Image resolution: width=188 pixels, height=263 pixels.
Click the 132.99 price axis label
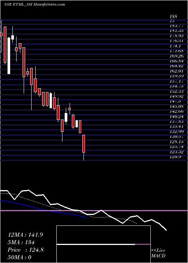176,131
